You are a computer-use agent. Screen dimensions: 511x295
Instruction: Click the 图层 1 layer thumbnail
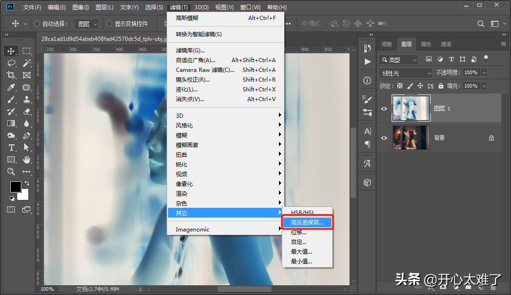click(x=411, y=109)
